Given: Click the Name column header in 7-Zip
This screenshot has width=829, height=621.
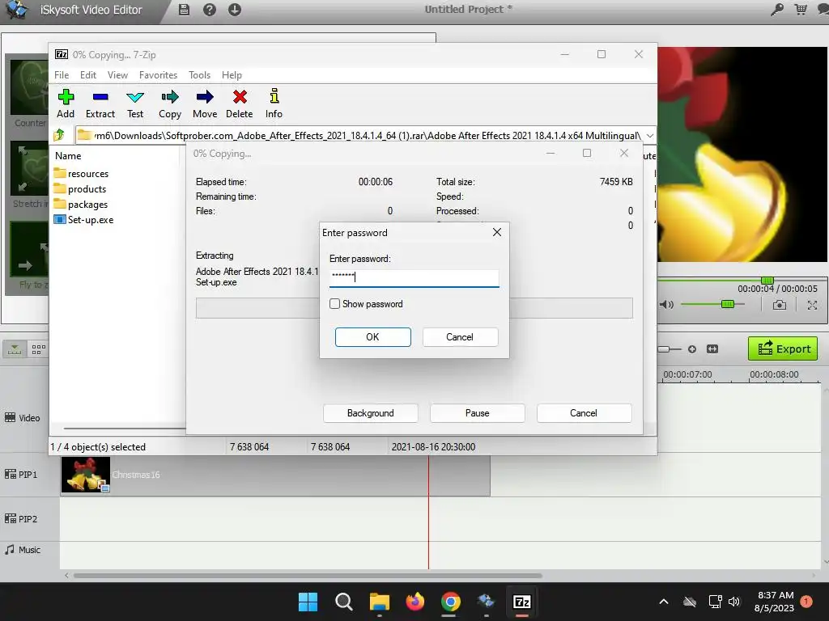Looking at the screenshot, I should (x=68, y=156).
